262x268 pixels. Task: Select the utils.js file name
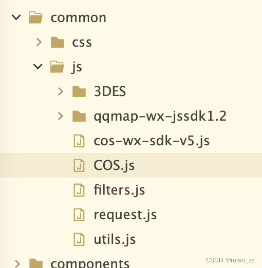click(115, 239)
